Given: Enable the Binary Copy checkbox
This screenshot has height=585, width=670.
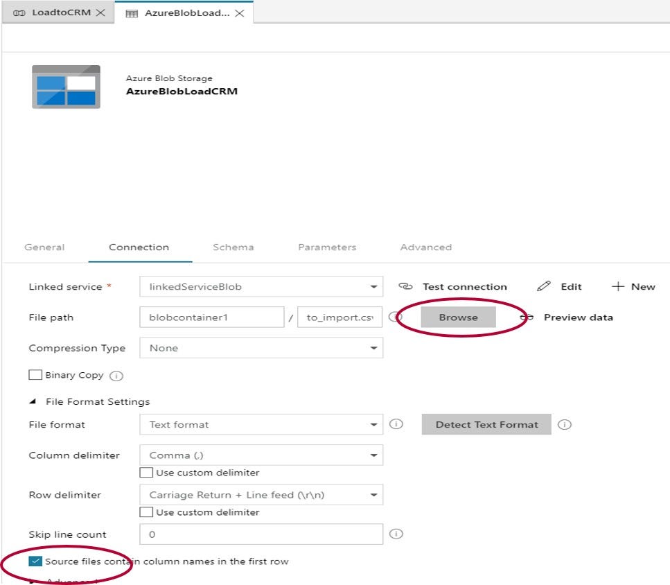Looking at the screenshot, I should (x=35, y=375).
